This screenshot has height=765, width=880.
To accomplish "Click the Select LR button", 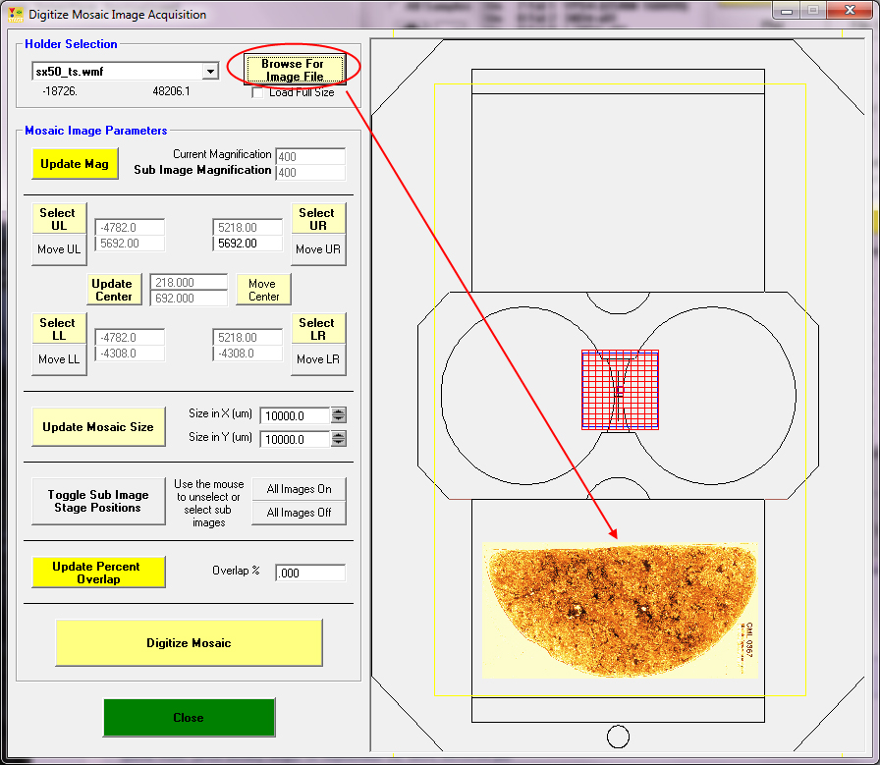I will tap(316, 328).
